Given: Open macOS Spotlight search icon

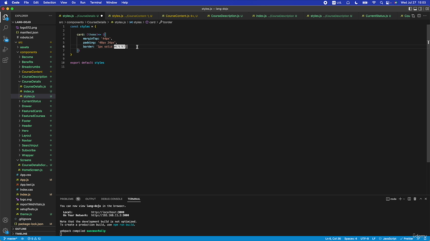Looking at the screenshot, I should click(381, 3).
